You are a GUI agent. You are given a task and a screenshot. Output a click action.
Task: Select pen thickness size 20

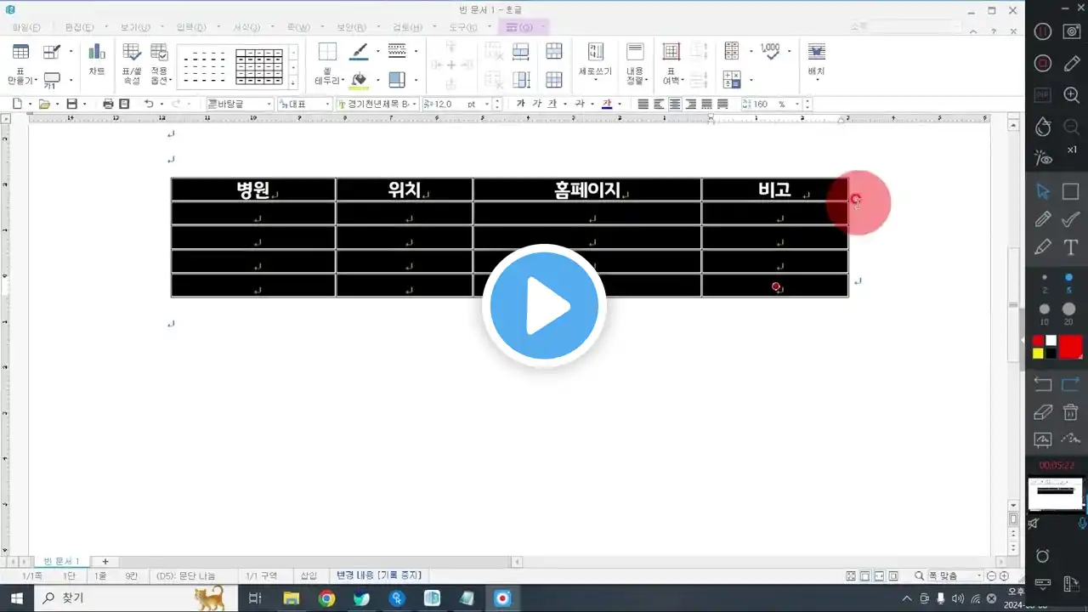pyautogui.click(x=1069, y=313)
